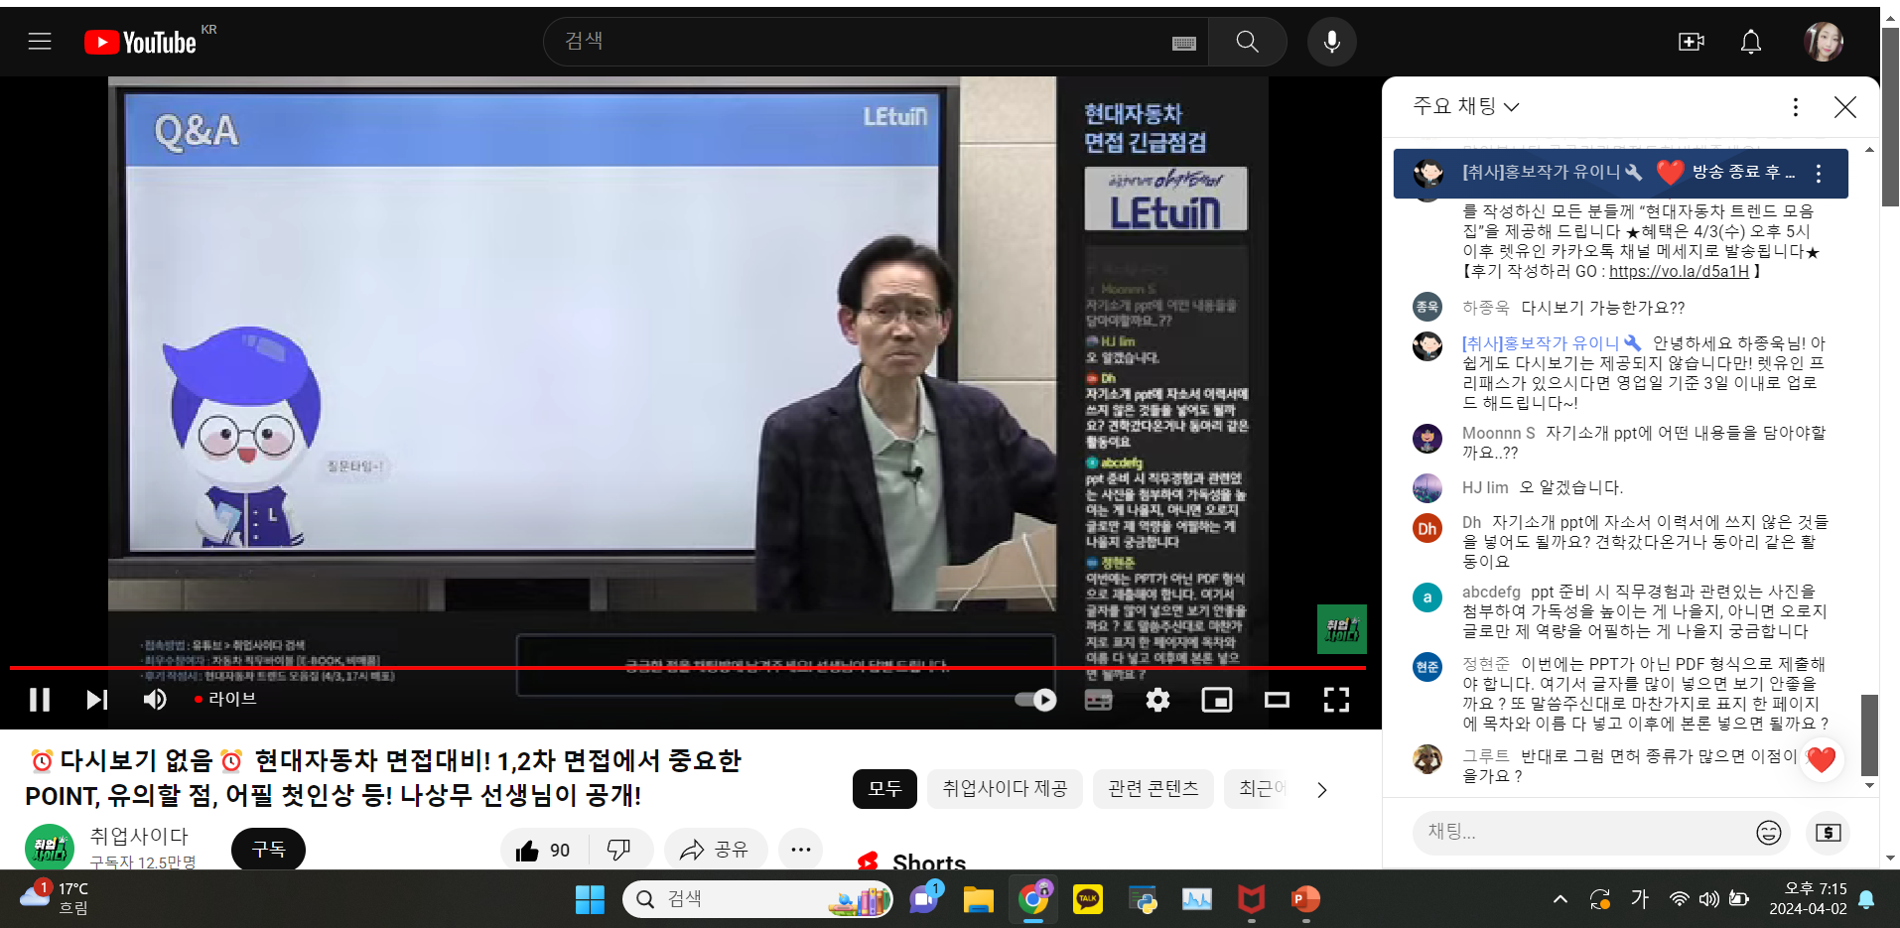The width and height of the screenshot is (1900, 928).
Task: Enter full screen mode
Action: click(1336, 700)
